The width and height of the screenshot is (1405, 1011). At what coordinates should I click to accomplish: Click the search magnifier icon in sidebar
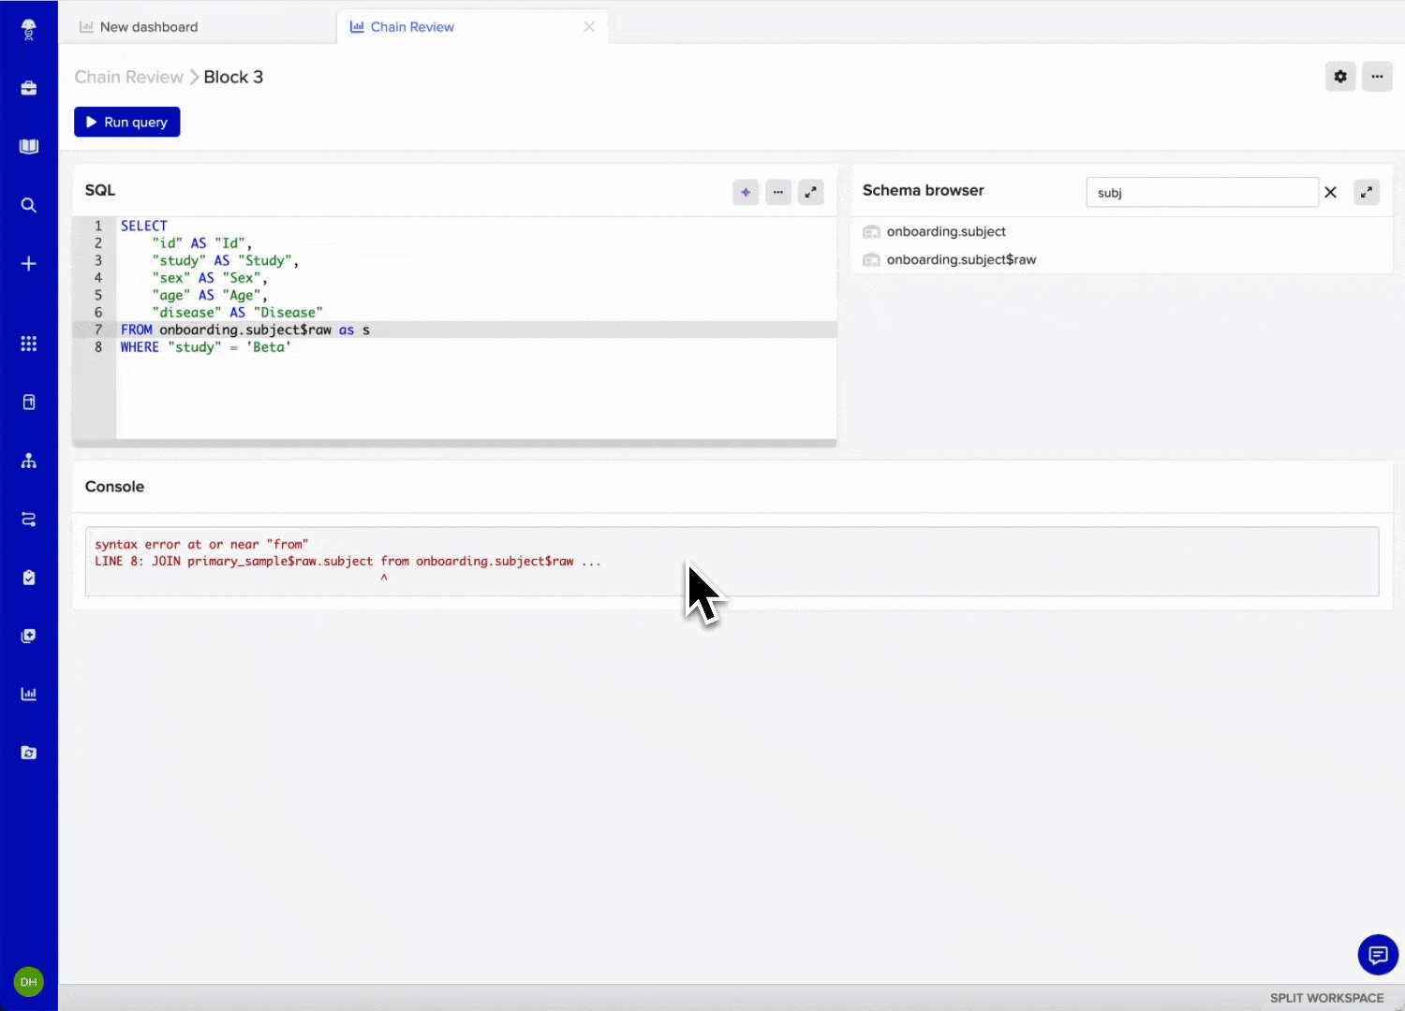29,205
